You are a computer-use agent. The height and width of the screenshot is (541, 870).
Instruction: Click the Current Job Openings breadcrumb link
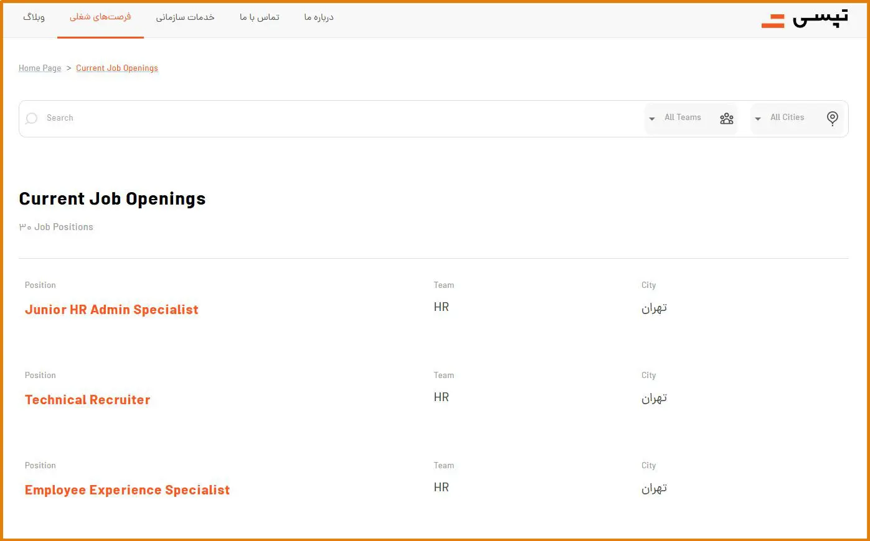117,68
